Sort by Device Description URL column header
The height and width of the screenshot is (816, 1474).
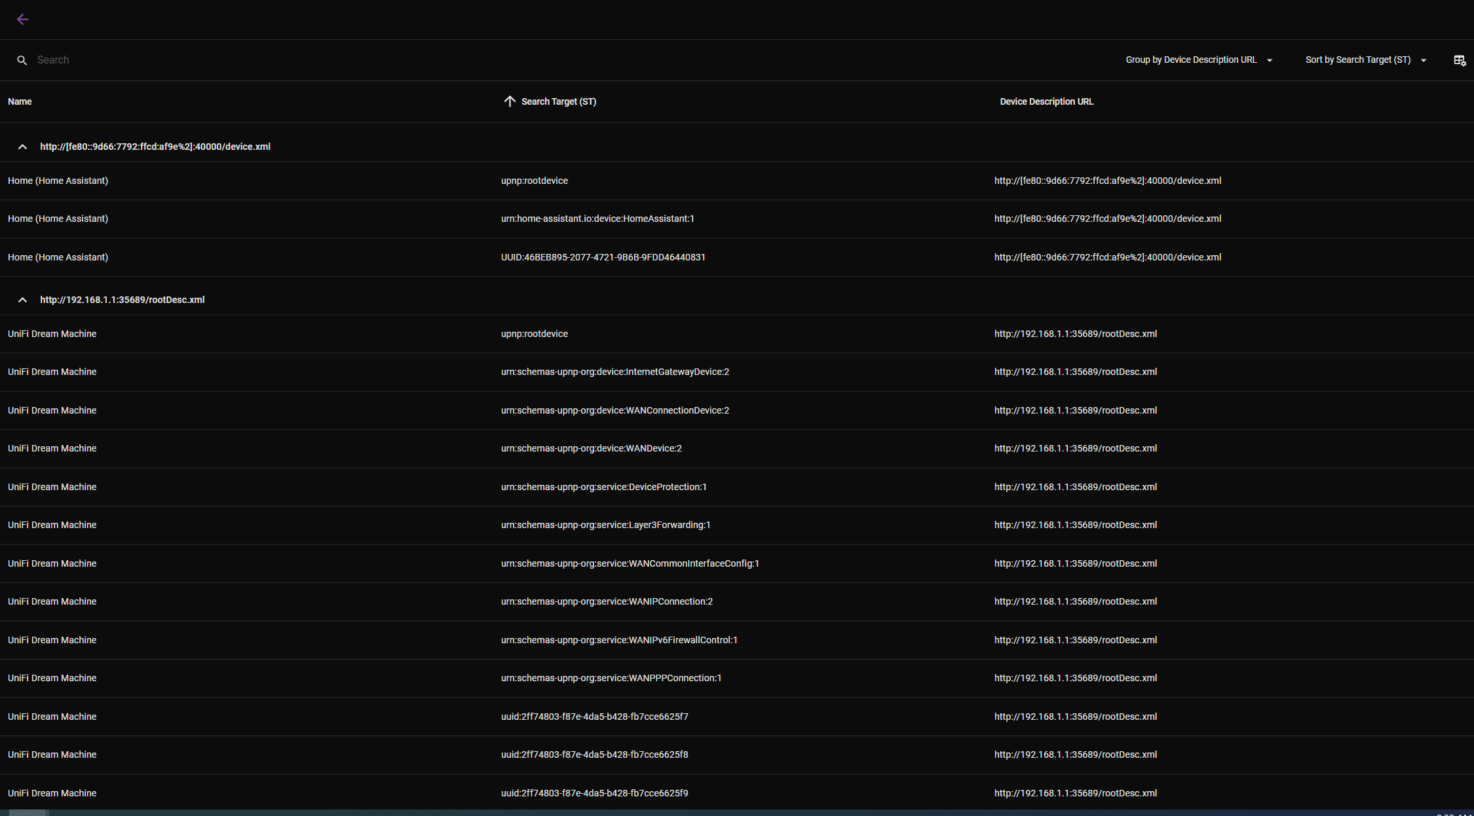coord(1047,101)
